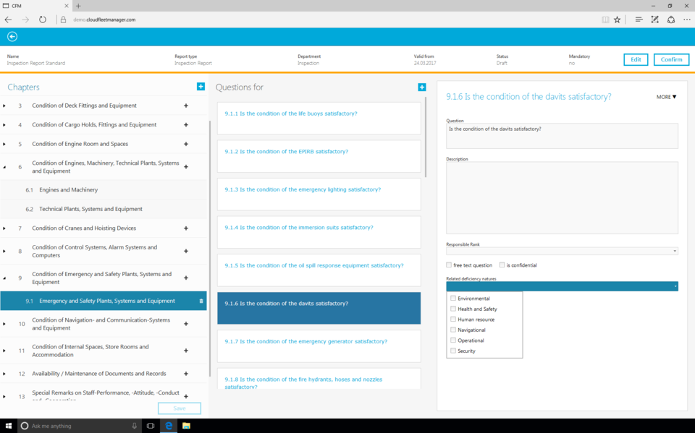Bookmark page with star icon
The width and height of the screenshot is (695, 433).
pyautogui.click(x=617, y=20)
